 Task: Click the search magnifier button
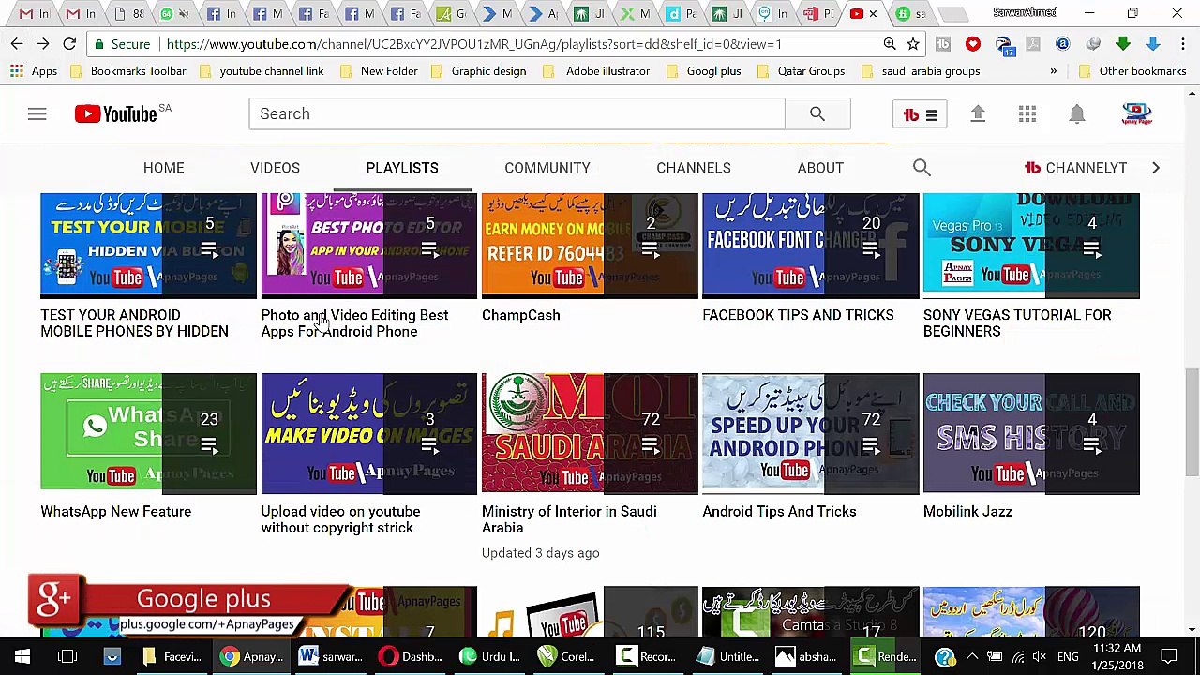tap(817, 113)
